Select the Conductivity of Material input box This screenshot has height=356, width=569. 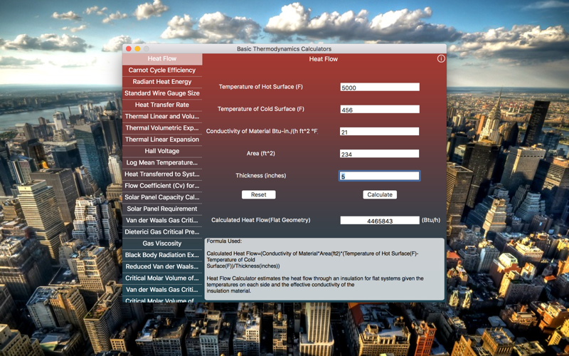point(379,132)
